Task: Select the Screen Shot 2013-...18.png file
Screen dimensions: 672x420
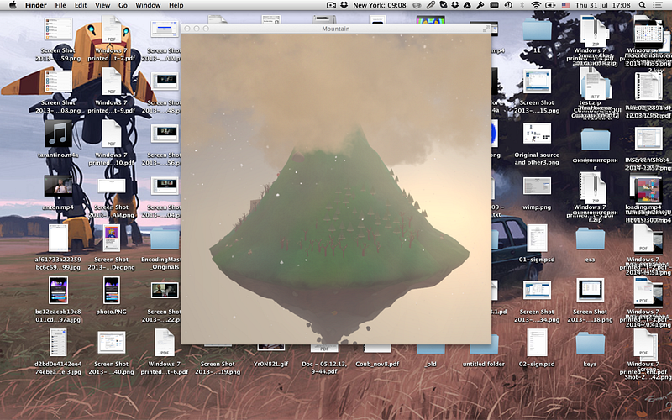Action: click(x=590, y=290)
